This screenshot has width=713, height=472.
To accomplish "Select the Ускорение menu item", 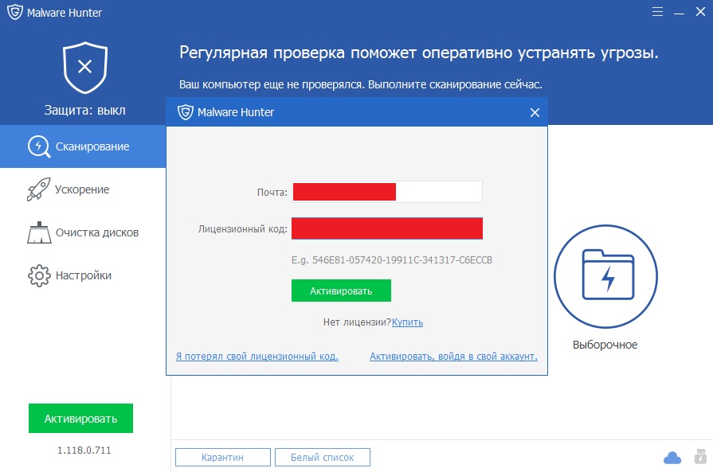I will click(82, 189).
